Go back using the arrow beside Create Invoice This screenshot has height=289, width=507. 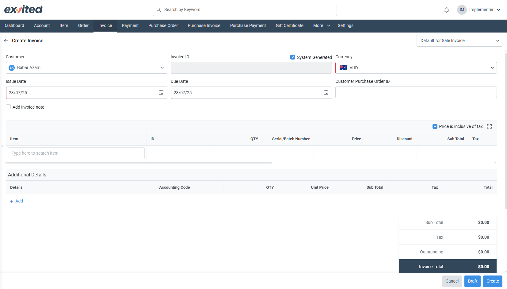6,41
